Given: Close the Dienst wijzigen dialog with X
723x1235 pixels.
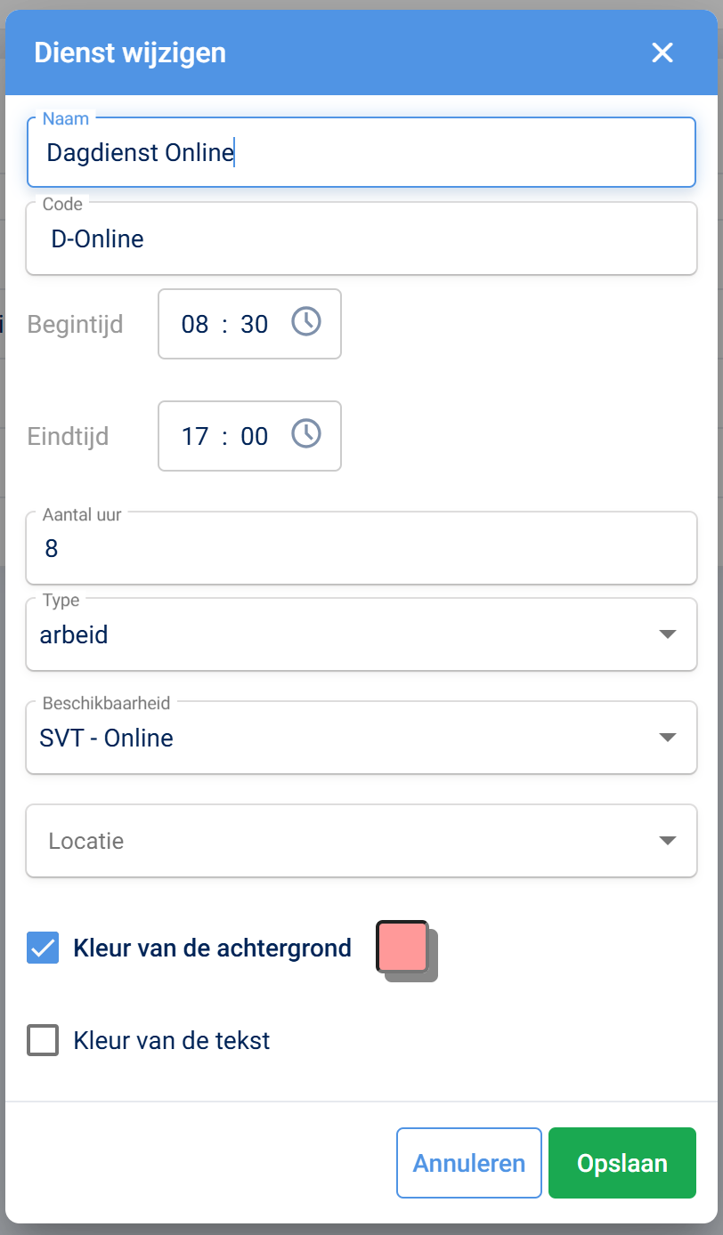Looking at the screenshot, I should [x=662, y=52].
